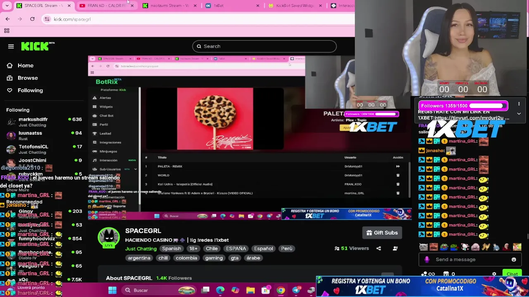Click the follow user icon next to share

[395, 248]
